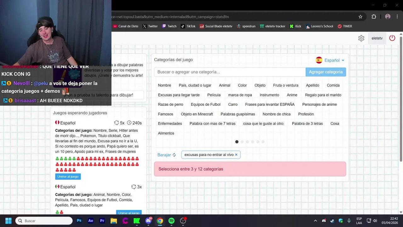Go to first category page dot
The width and height of the screenshot is (403, 227).
point(237,142)
